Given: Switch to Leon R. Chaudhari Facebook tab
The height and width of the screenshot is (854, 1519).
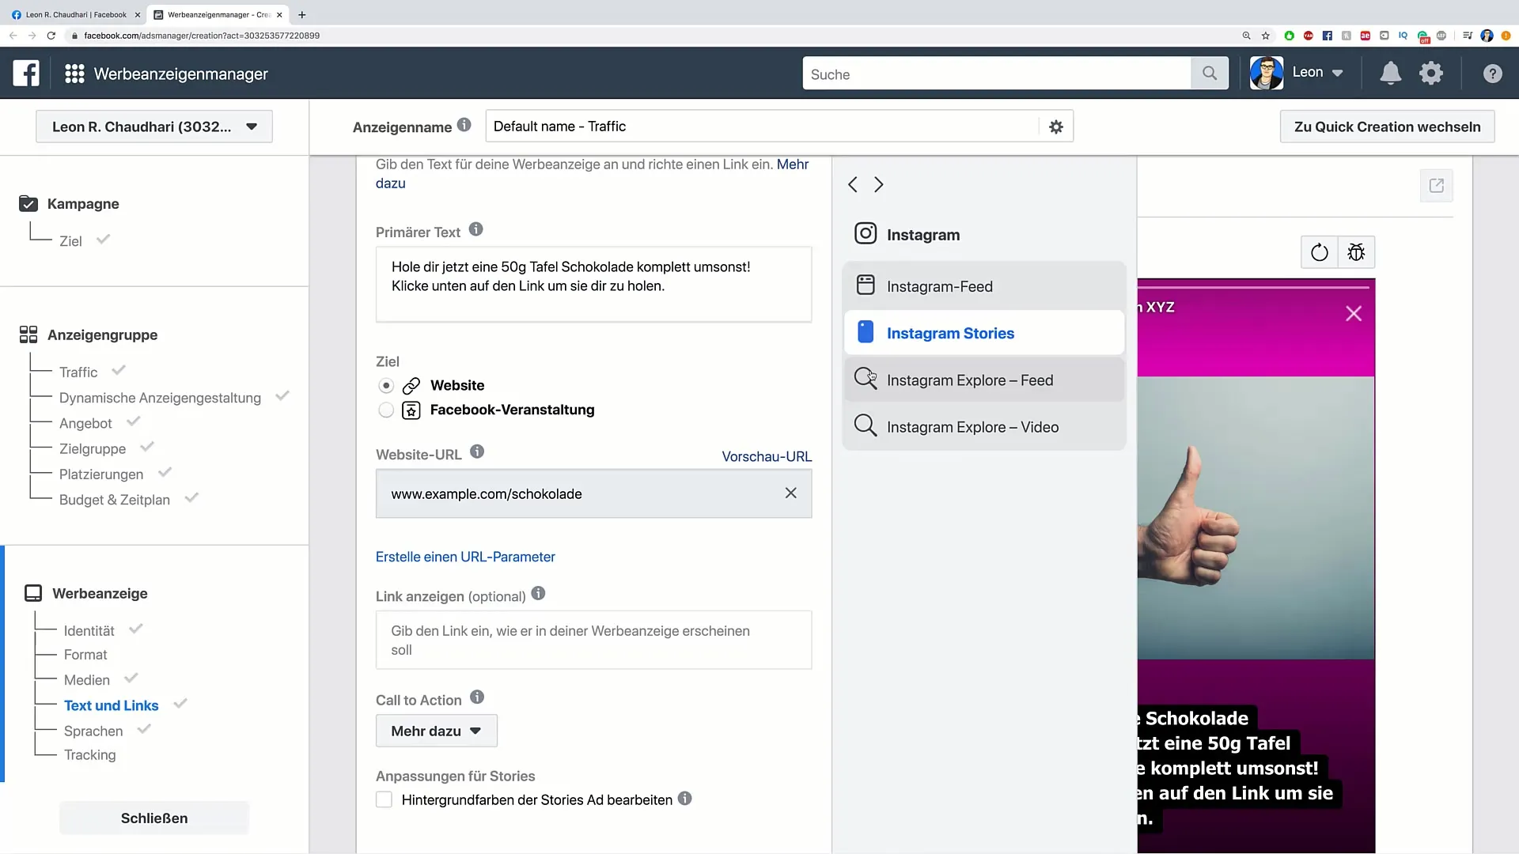Looking at the screenshot, I should click(76, 14).
